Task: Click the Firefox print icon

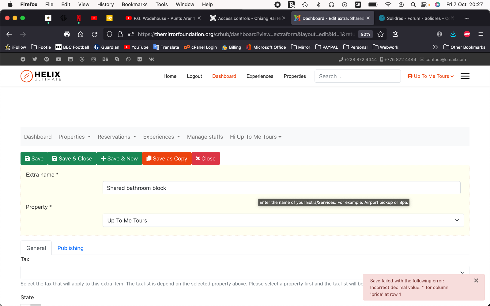Action: pos(67,34)
